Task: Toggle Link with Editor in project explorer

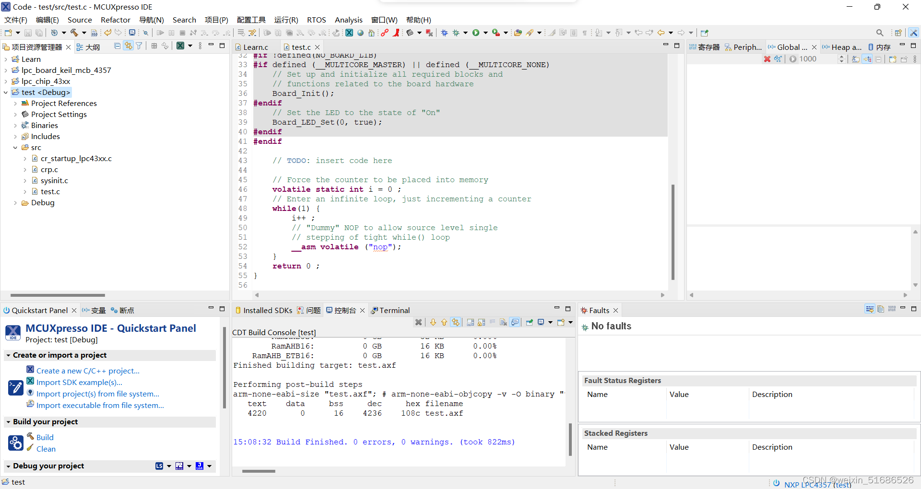Action: coord(128,46)
